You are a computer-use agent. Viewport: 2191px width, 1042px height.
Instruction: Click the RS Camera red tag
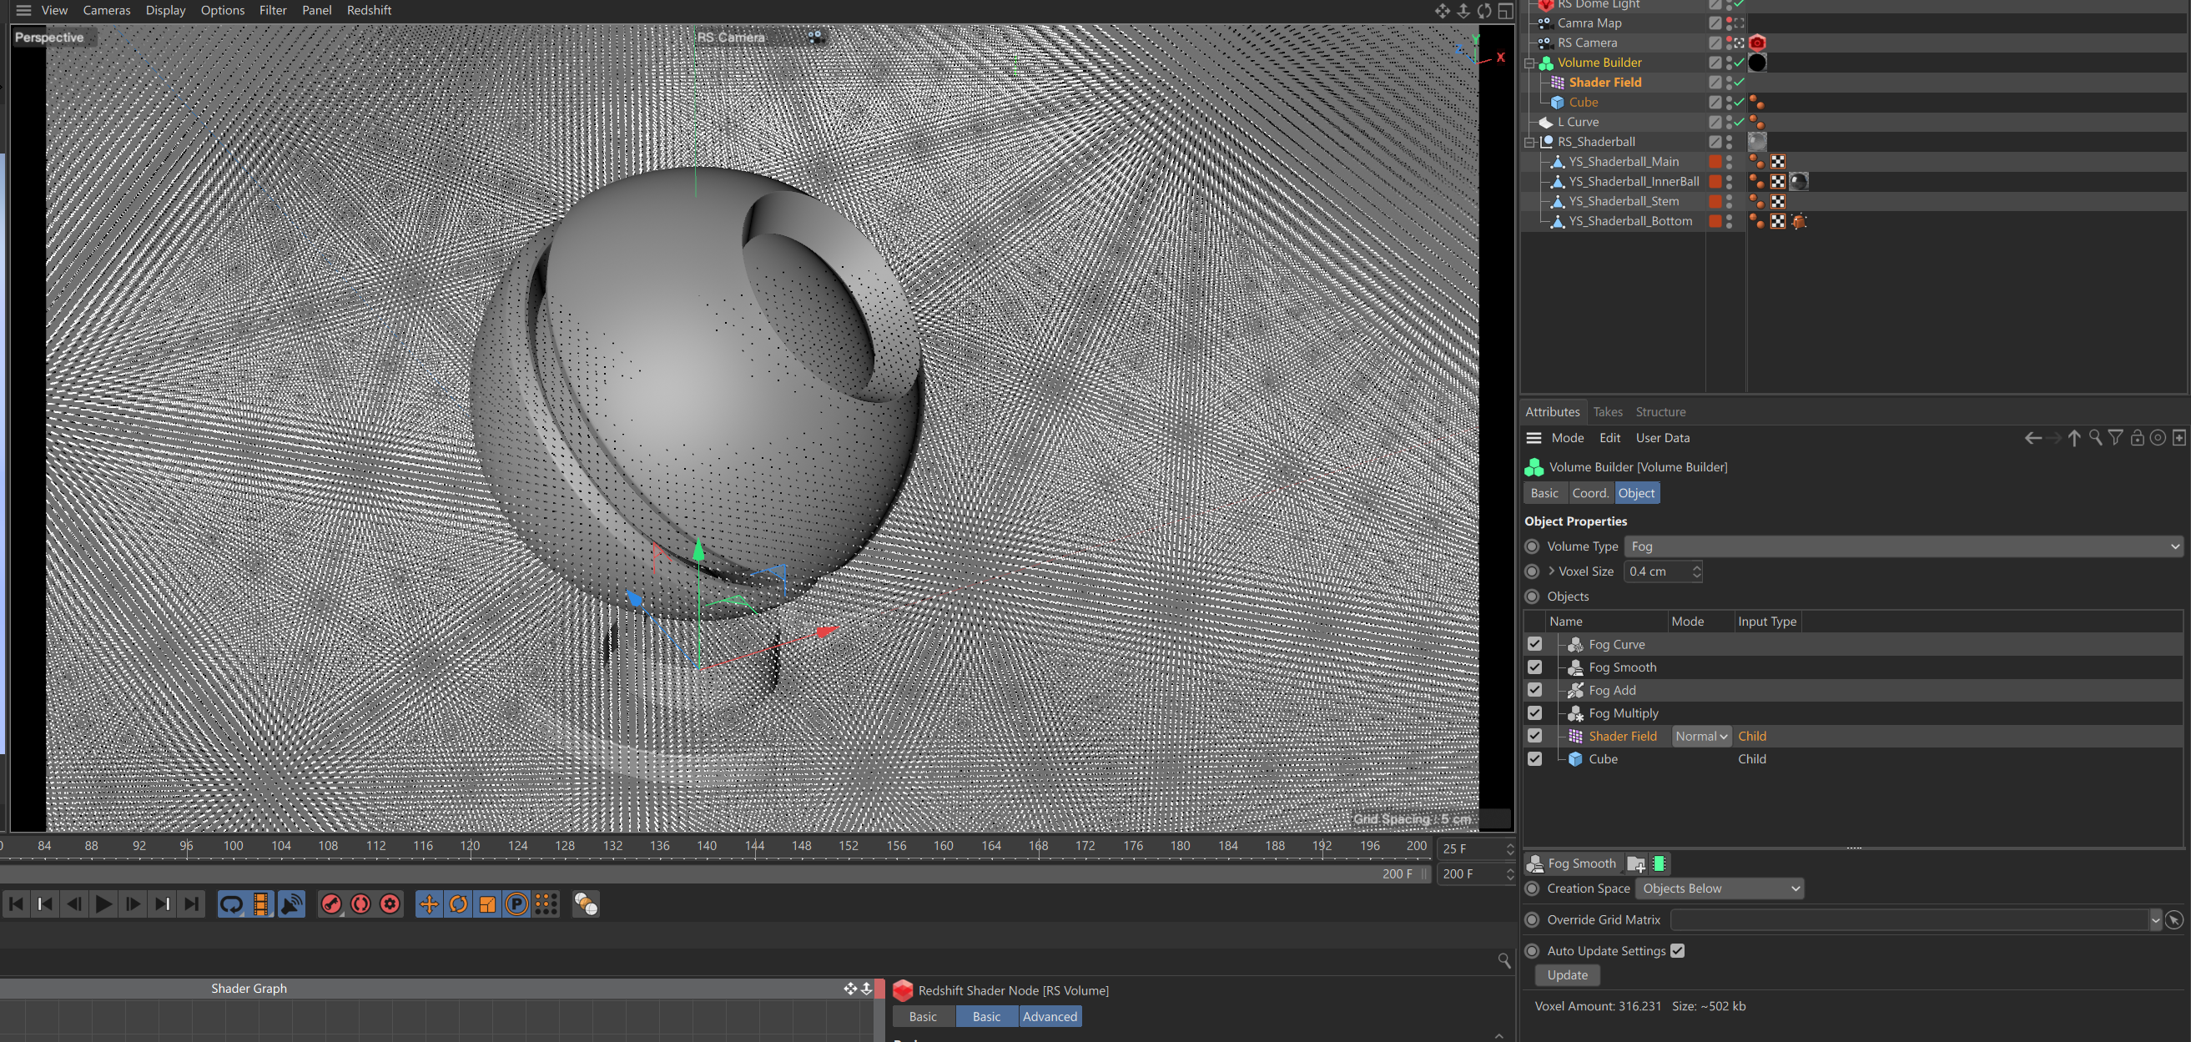pos(1757,43)
